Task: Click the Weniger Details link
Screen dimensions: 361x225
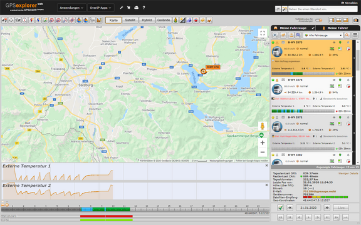Action: [348, 173]
